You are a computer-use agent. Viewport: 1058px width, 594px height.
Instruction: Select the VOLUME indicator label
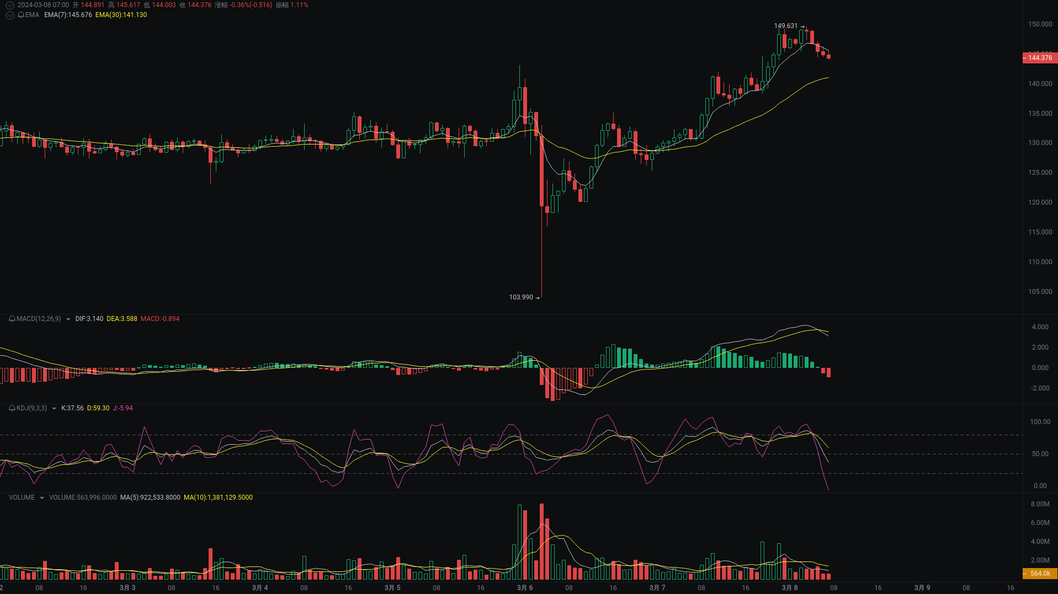coord(22,497)
